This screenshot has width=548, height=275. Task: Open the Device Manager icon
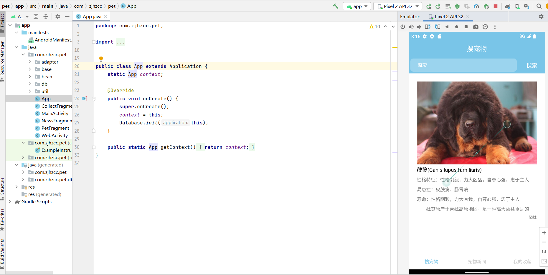517,6
